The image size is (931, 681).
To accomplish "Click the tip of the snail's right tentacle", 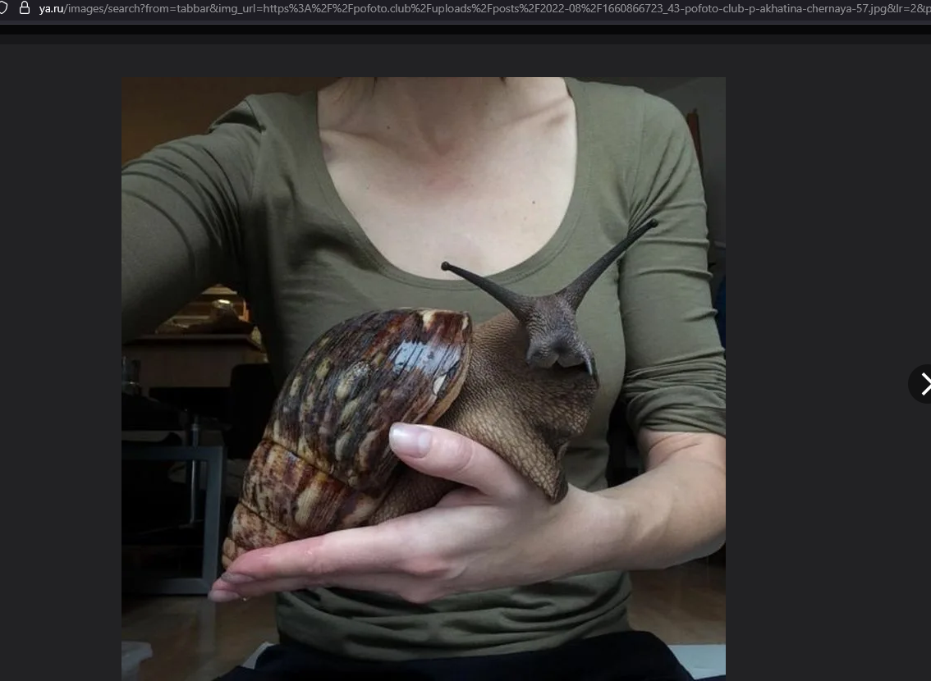I will 654,222.
